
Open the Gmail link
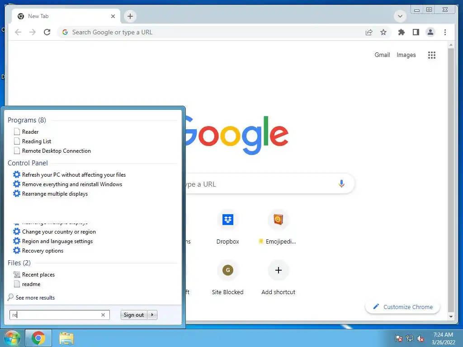382,55
